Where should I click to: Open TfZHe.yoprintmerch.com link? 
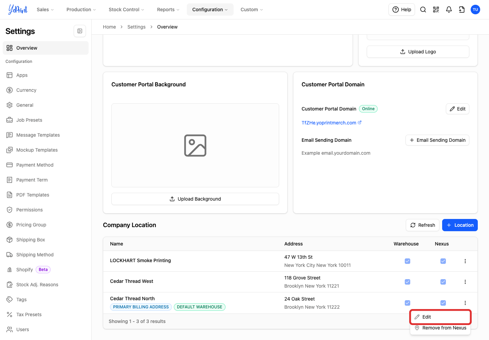pyautogui.click(x=331, y=123)
